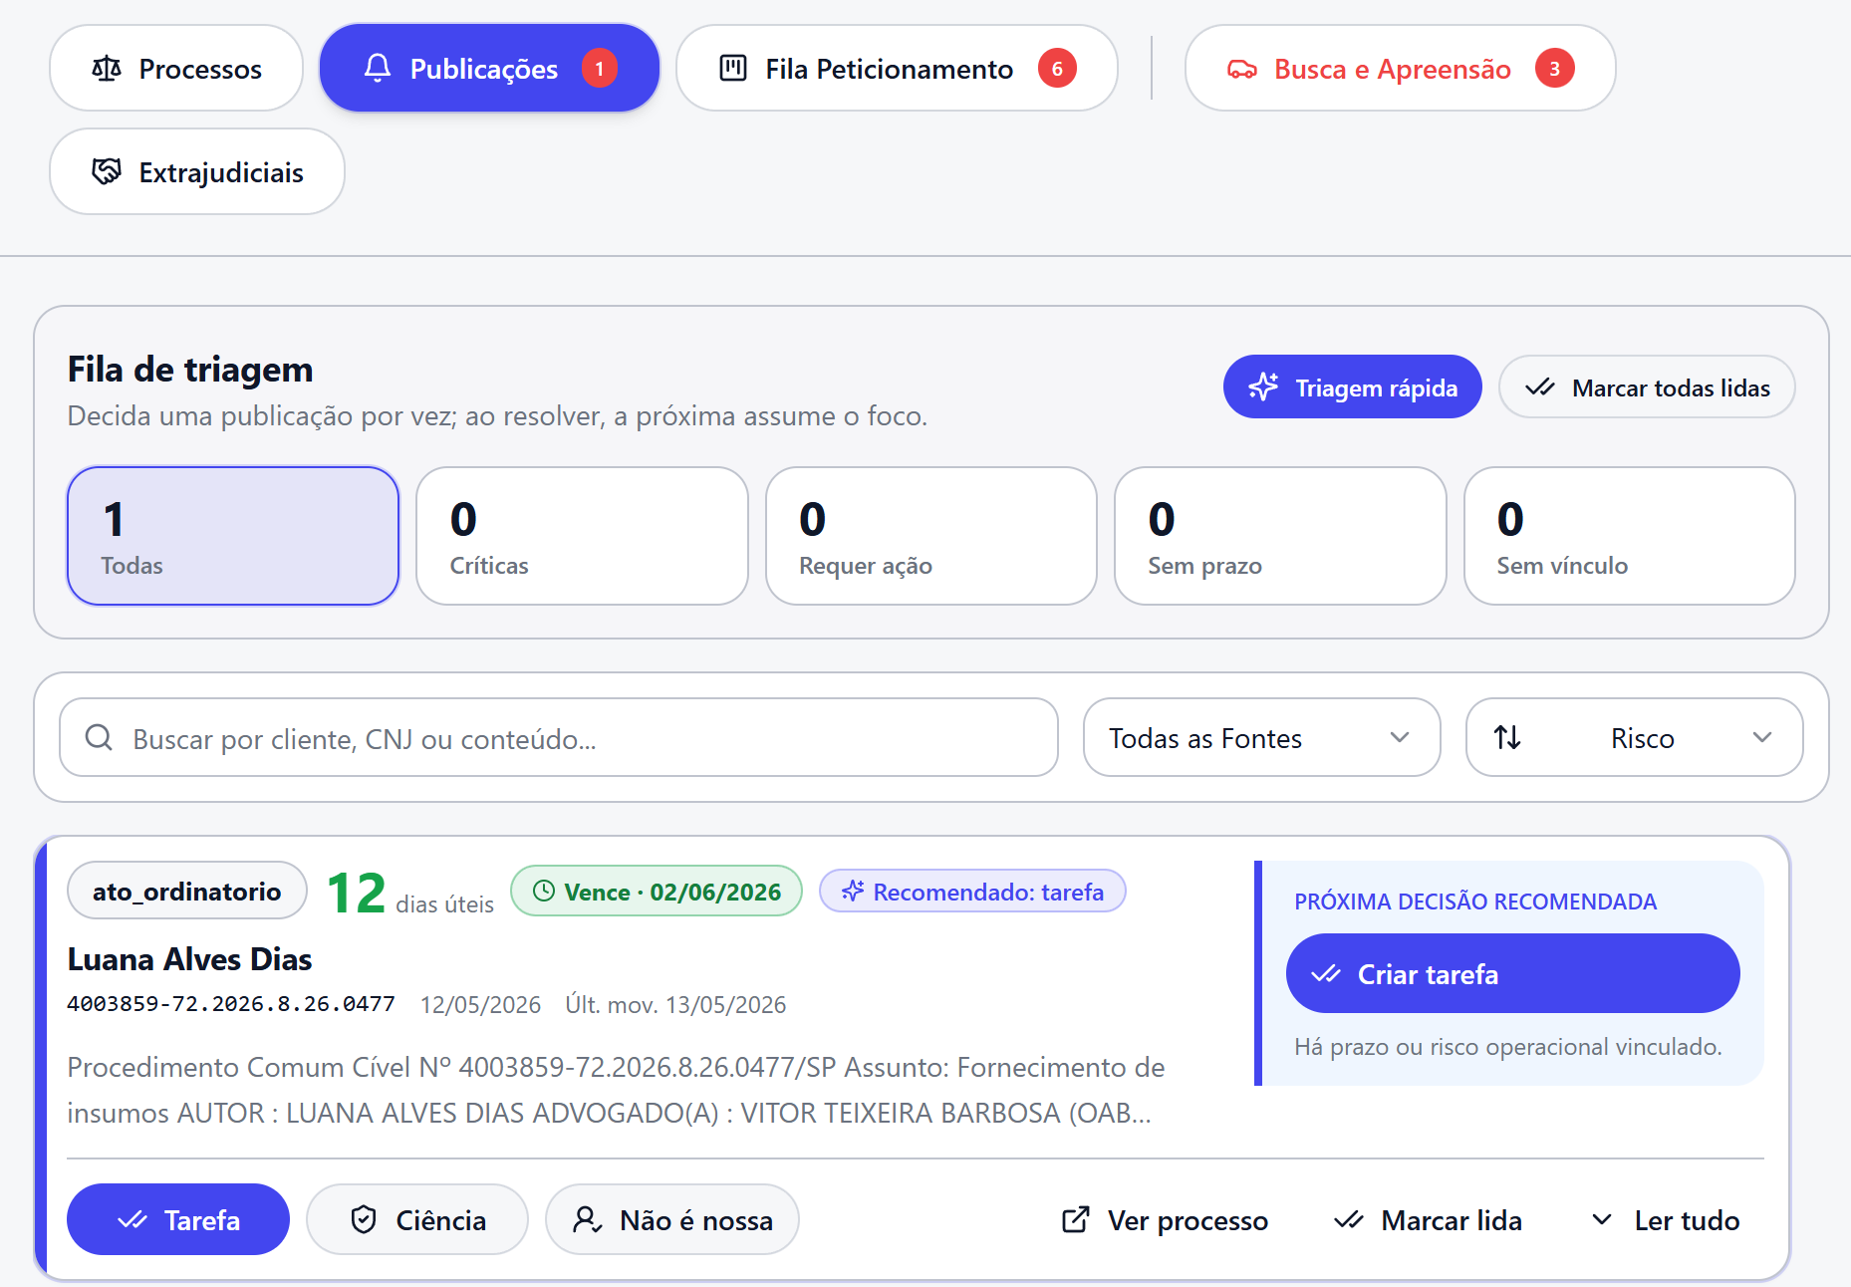Click the check icon in Criar tarefa
1851x1287 pixels.
tap(1326, 973)
